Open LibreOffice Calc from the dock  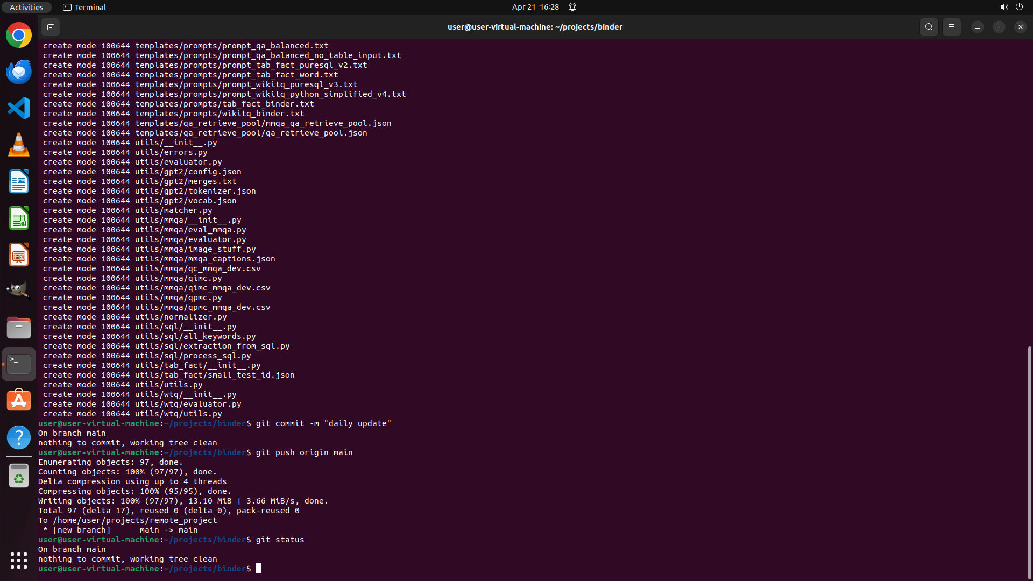point(19,218)
